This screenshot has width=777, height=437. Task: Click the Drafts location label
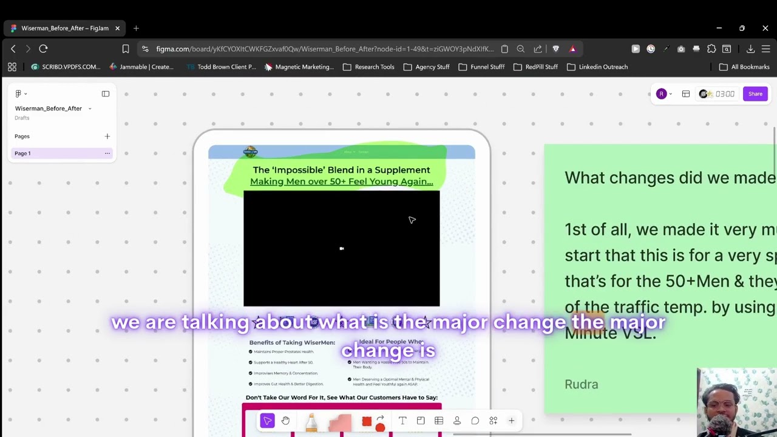(x=22, y=118)
